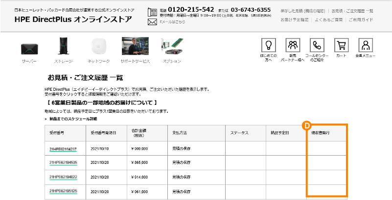Select the オプション menu label
This screenshot has width=392, height=200.
coord(172,61)
